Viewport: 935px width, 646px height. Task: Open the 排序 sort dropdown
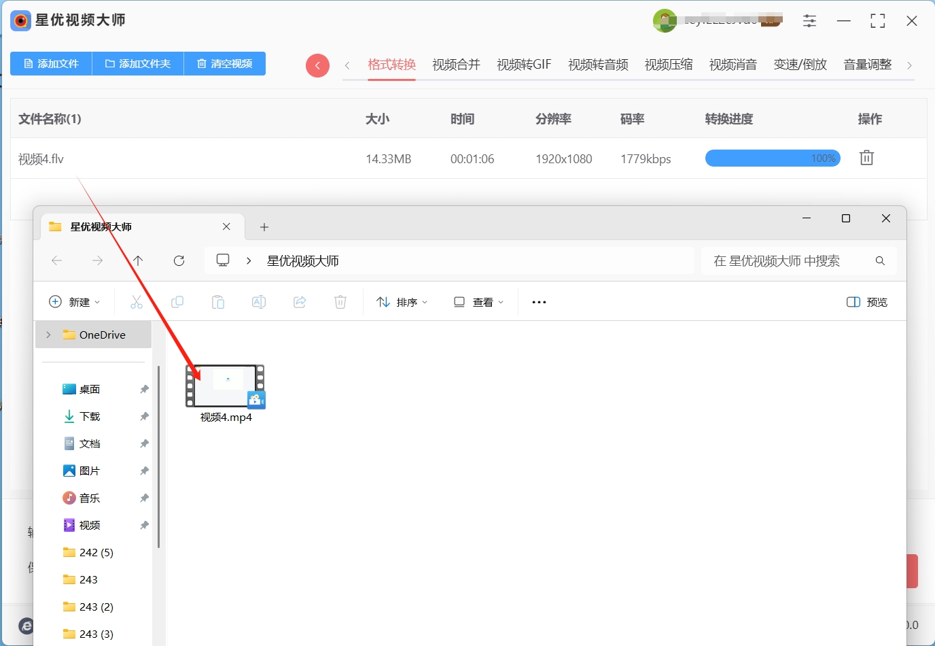pos(402,302)
